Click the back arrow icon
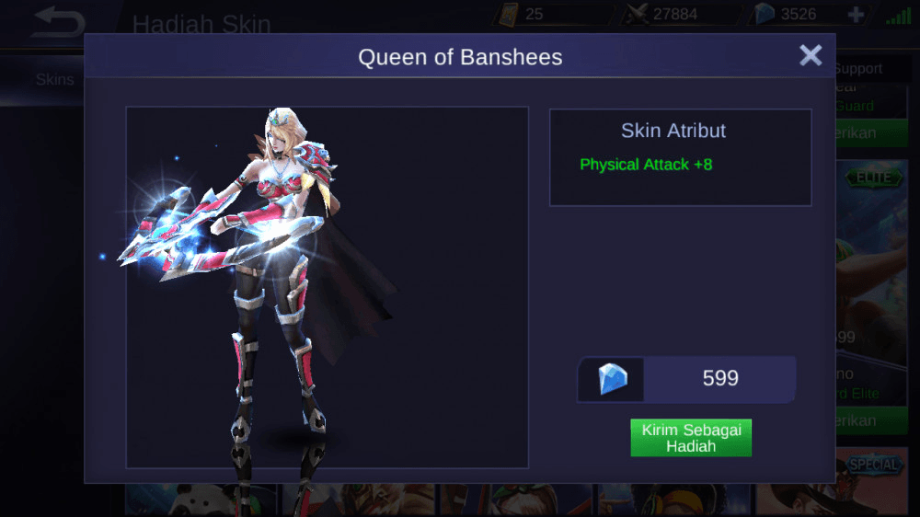Image resolution: width=920 pixels, height=517 pixels. 58,23
